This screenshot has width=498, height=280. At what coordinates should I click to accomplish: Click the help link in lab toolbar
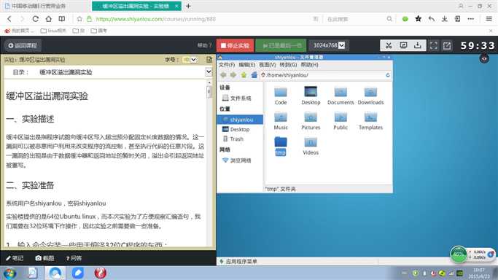[205, 45]
